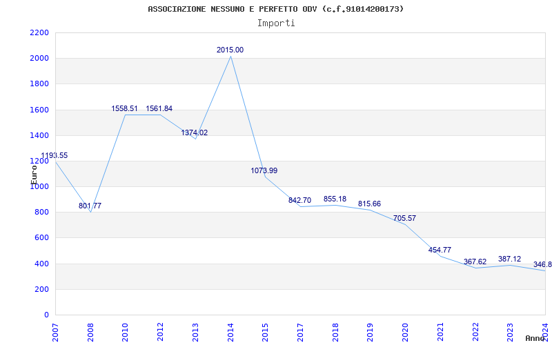Screen dimensions: 552x345
Task: Select the 600 y-axis tick label
Action: (42, 238)
